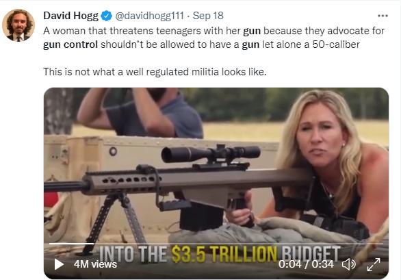Click the 'well regulated militia' tweet sentence
The image size is (401, 280).
tap(155, 72)
